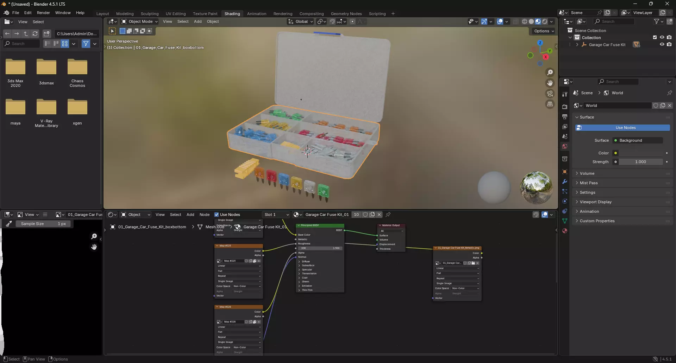Screen dimensions: 676x363
Task: Click the World Color swatch field
Action: pos(640,153)
